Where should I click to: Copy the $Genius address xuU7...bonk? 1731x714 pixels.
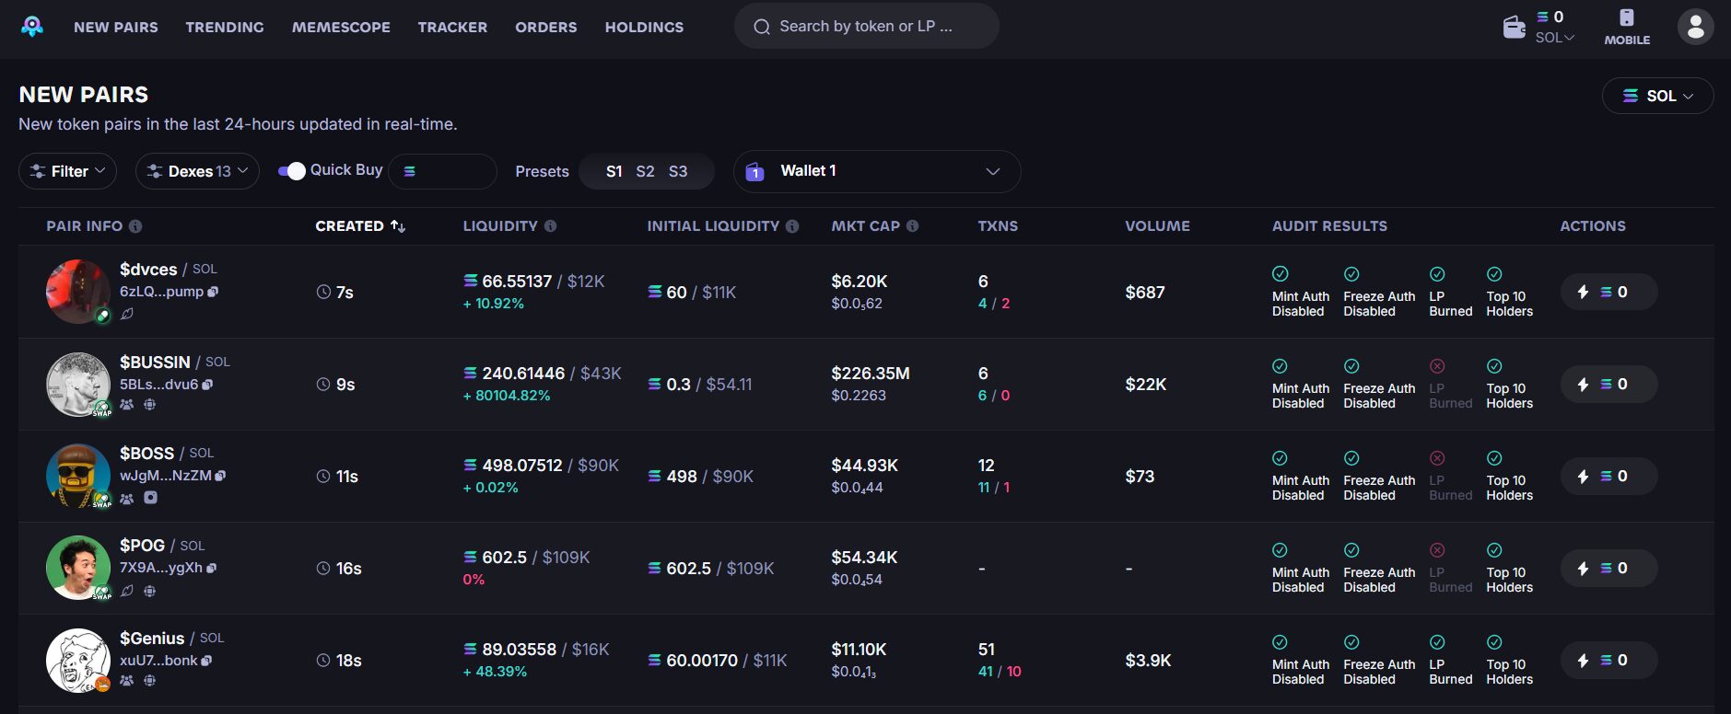[207, 661]
